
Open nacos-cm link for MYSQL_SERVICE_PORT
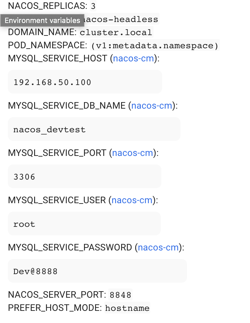coord(132,153)
